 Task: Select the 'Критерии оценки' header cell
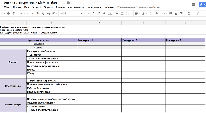(39, 40)
